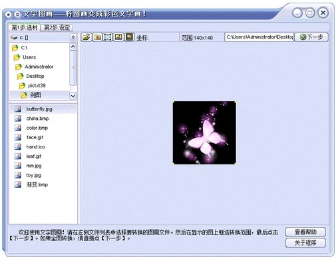The height and width of the screenshot is (259, 336).
Task: Select hand.ico in file list
Action: pos(36,147)
